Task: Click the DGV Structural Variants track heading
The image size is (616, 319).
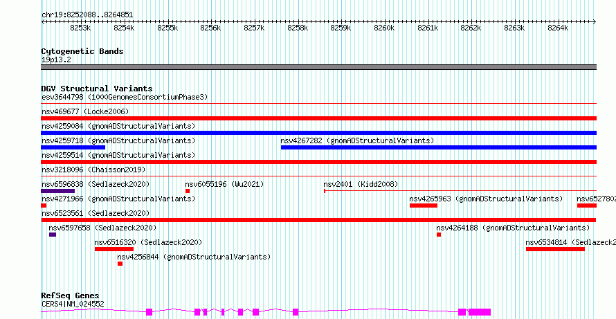Action: pos(97,89)
